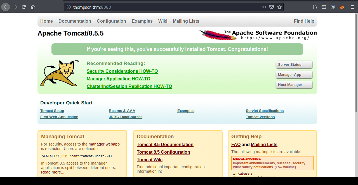Open the Servlet Specifications link
The image size is (358, 185).
[265, 111]
